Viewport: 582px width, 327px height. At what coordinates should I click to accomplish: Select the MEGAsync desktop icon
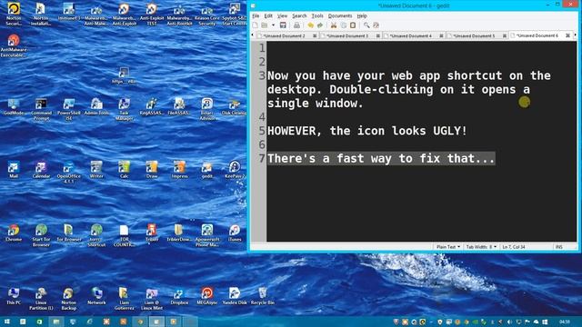pos(207,296)
